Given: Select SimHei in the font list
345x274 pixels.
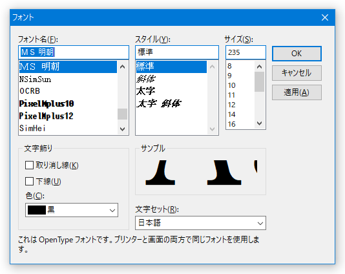Looking at the screenshot, I should (68, 129).
